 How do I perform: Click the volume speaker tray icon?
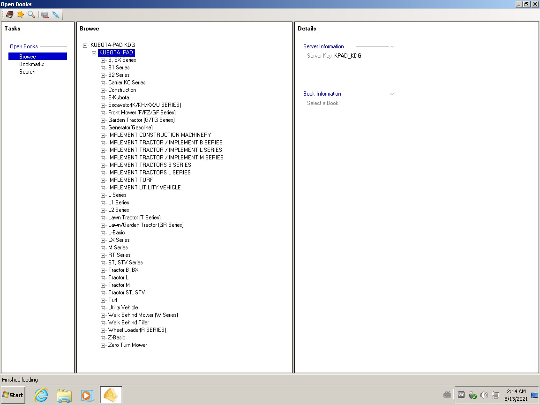(484, 395)
